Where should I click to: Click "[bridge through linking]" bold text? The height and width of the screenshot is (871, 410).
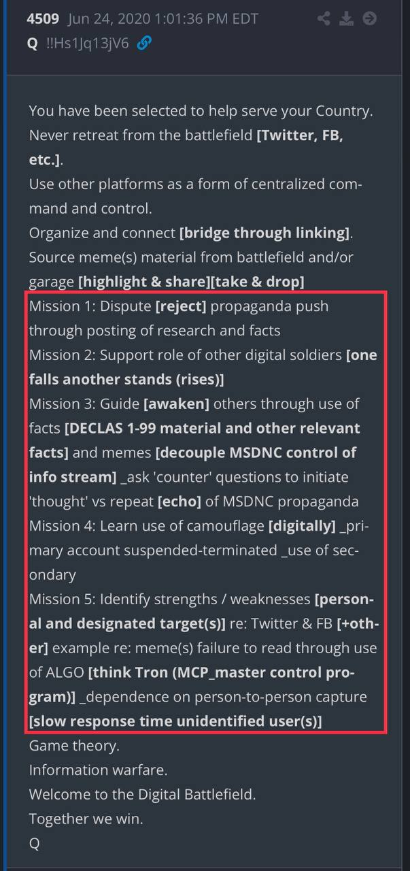(x=264, y=233)
